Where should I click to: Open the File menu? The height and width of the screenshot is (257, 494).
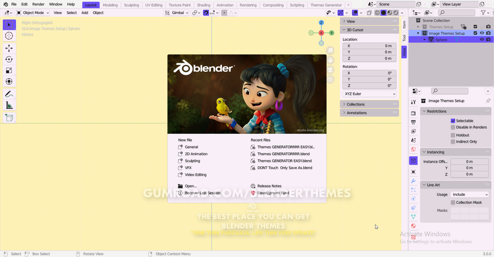(14, 4)
